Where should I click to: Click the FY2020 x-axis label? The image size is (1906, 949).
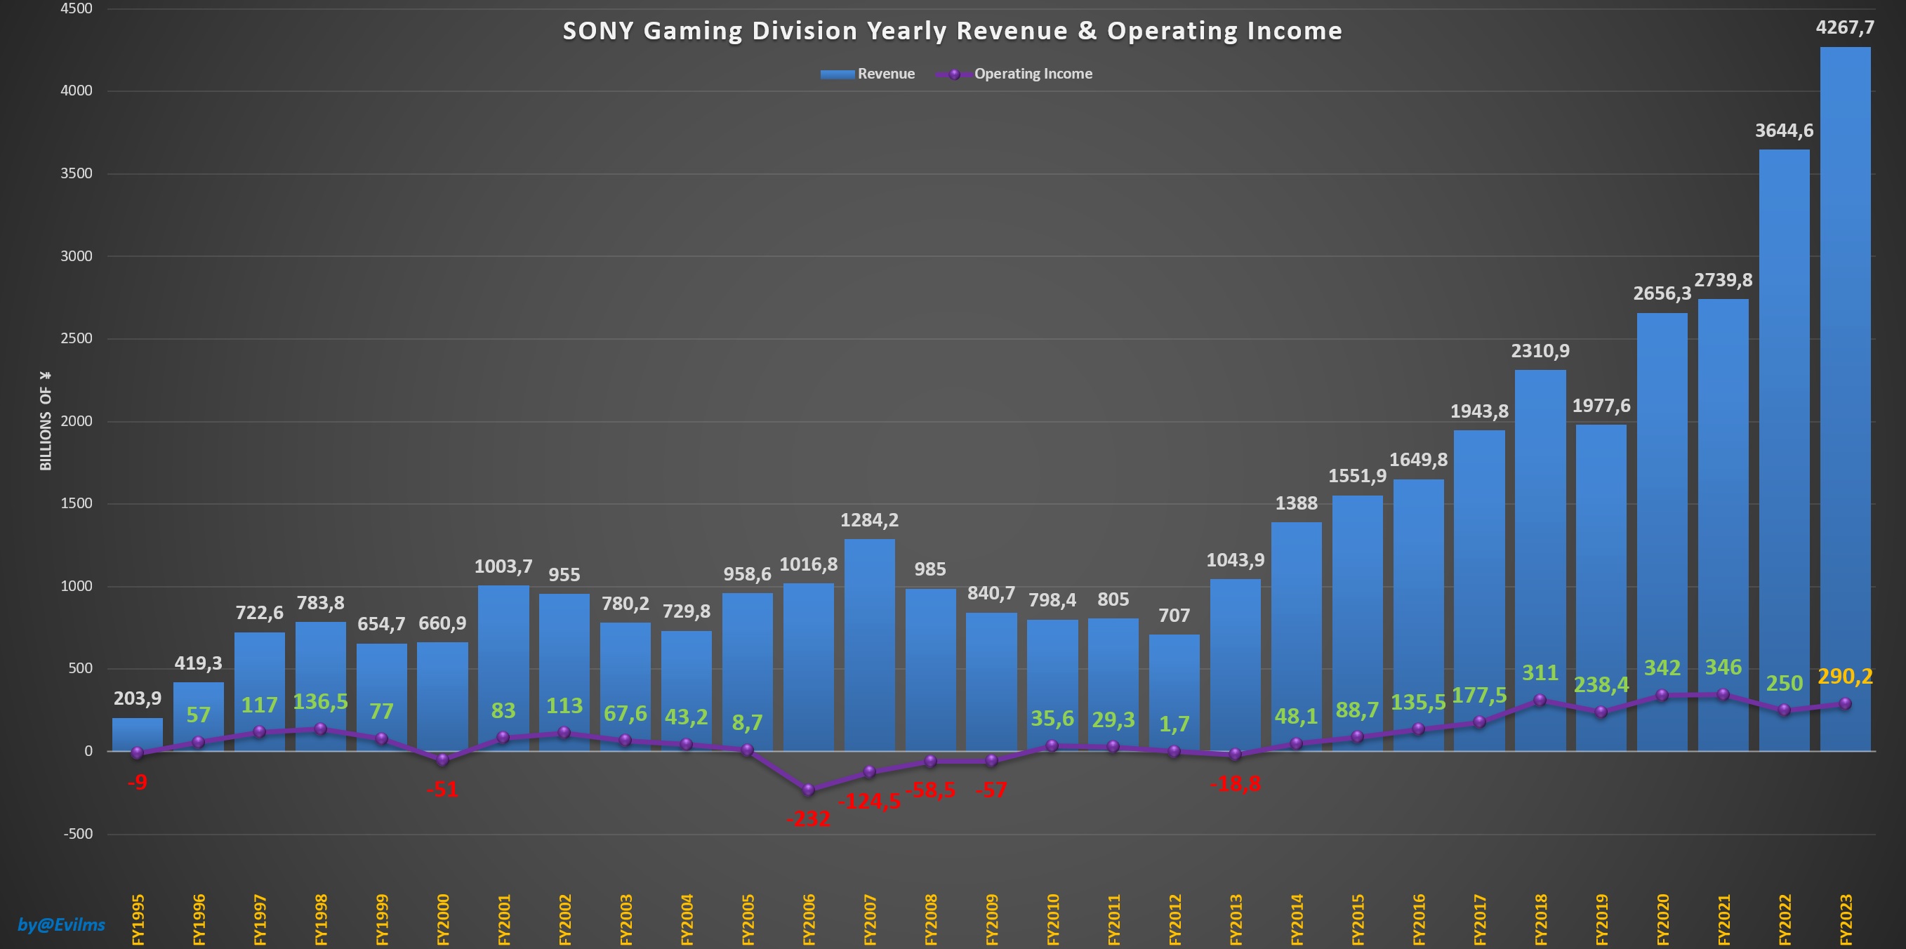click(x=1662, y=920)
